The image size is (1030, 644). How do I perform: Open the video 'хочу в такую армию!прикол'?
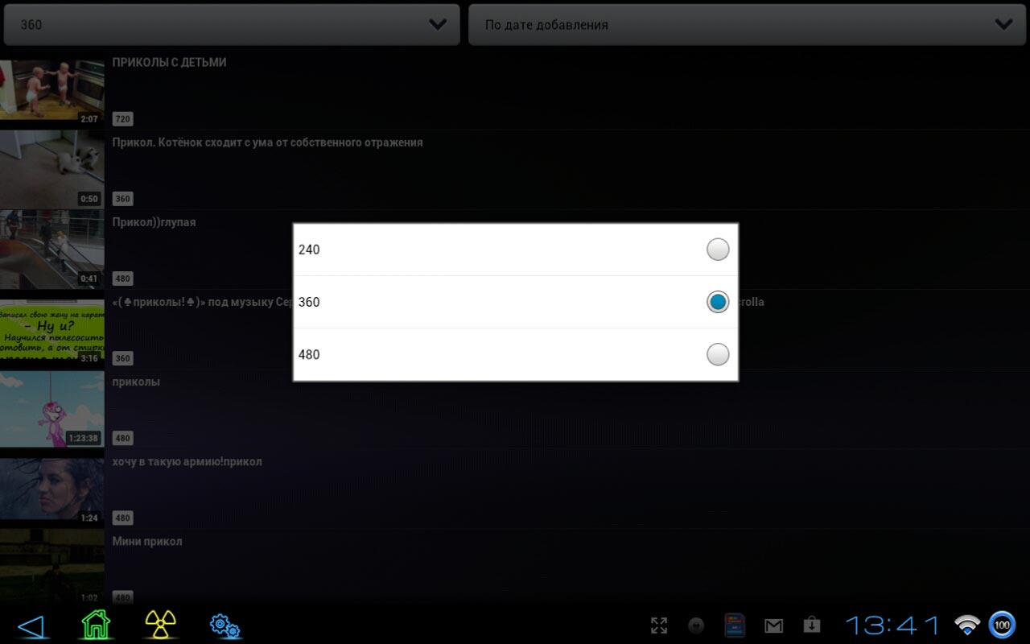[187, 462]
